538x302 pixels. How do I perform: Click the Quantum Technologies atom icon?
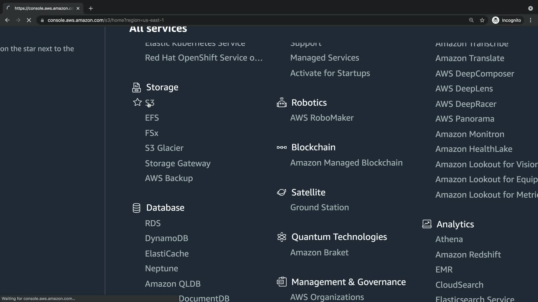282,237
